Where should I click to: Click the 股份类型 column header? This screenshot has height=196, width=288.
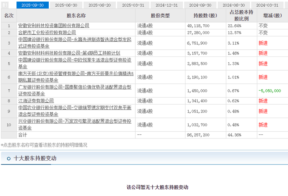(x=160, y=16)
